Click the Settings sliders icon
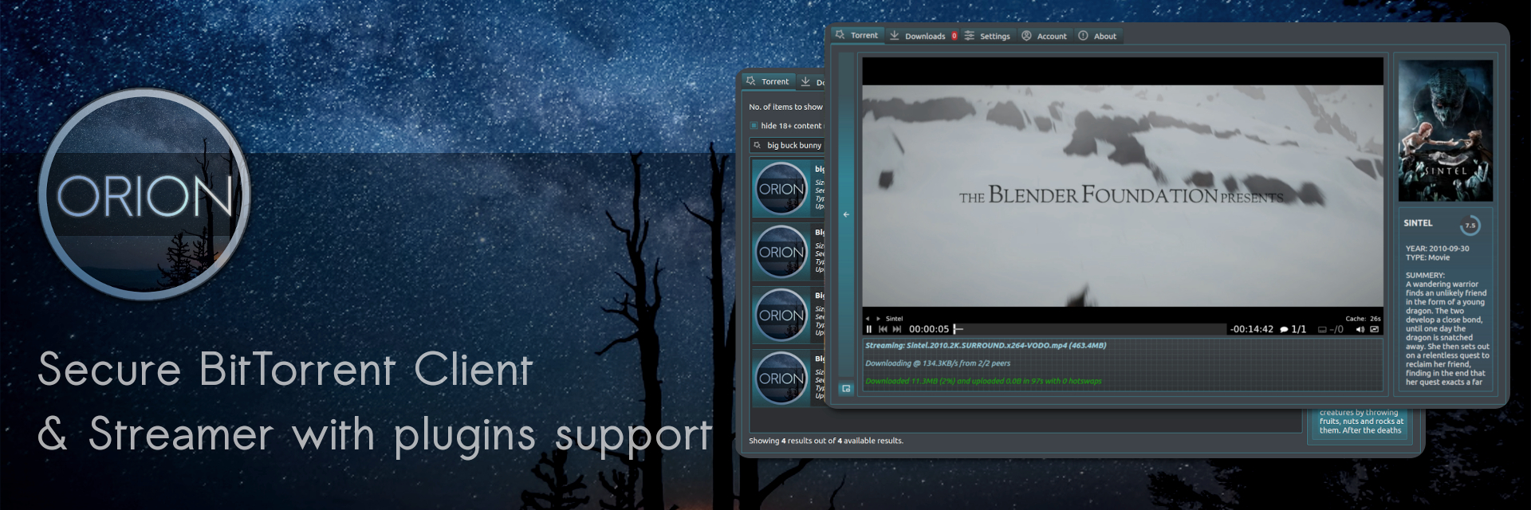 click(x=970, y=35)
